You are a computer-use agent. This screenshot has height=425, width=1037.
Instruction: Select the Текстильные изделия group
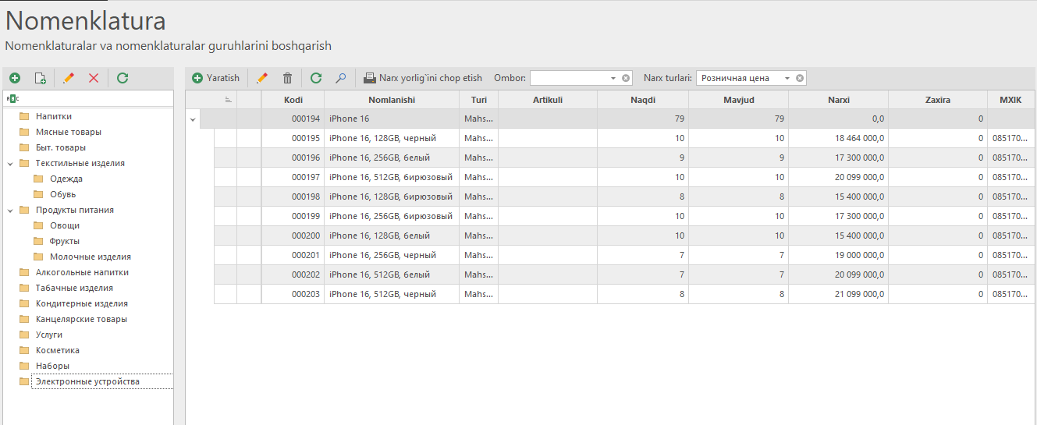tap(80, 163)
